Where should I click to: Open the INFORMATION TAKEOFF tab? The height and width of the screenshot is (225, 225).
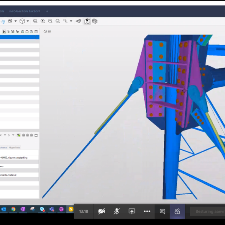(x=25, y=11)
